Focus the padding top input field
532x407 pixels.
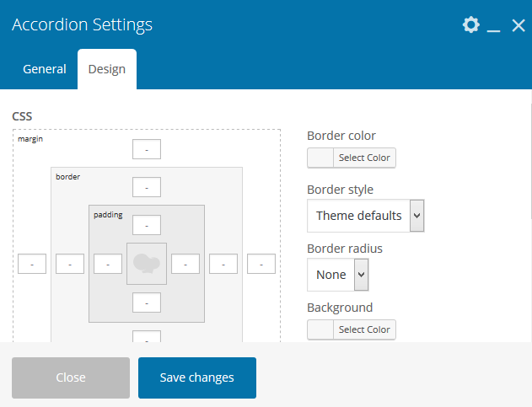[147, 225]
